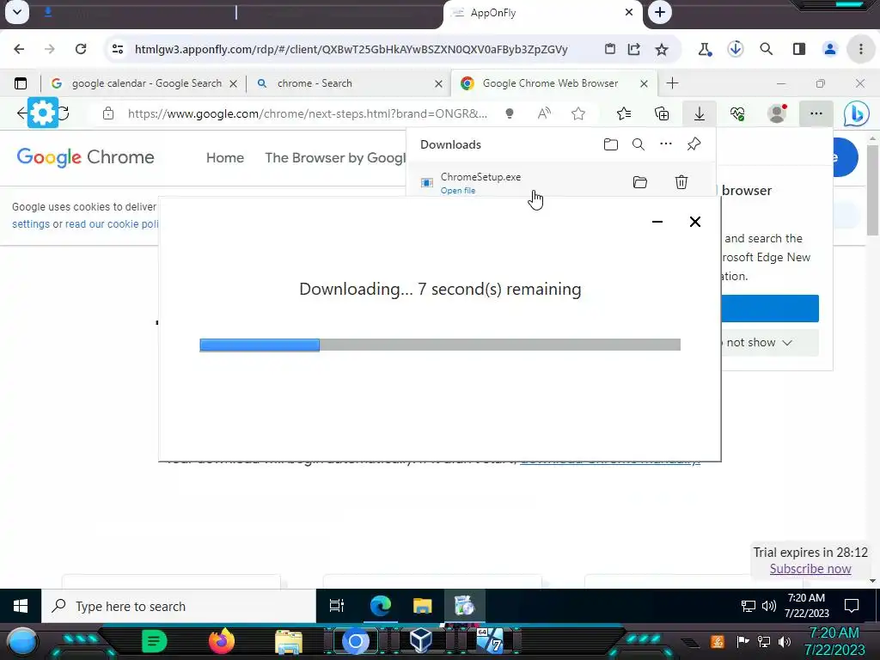This screenshot has height=660, width=880.
Task: Click the Google Chrome logo
Action: coord(85,158)
